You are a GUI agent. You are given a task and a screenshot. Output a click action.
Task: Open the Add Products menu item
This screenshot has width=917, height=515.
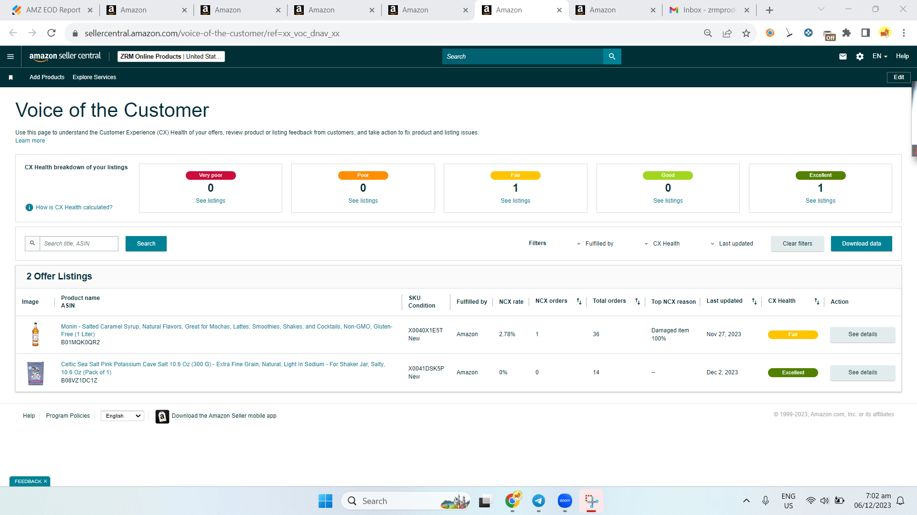[47, 77]
